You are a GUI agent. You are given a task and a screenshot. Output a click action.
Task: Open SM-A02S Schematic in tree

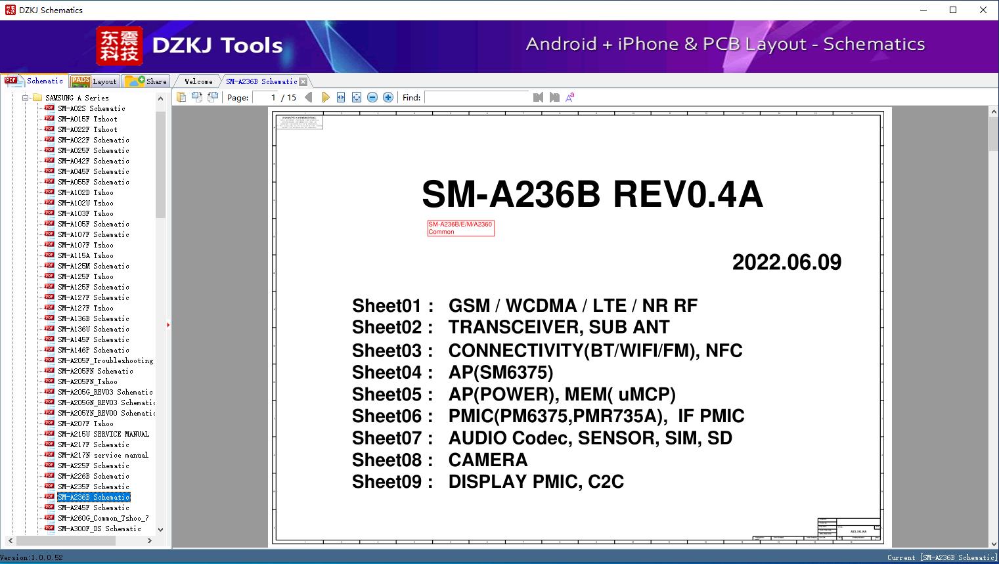pos(91,108)
